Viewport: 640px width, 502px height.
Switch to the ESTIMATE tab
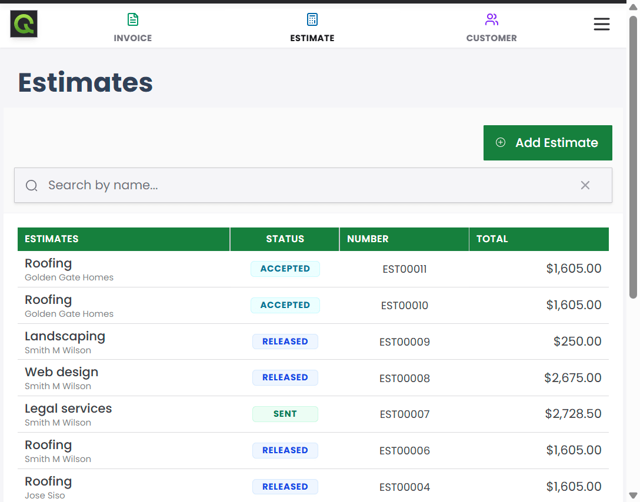click(x=312, y=27)
